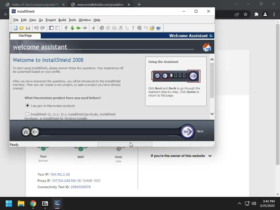280x210 pixels.
Task: Click the Open Project folder icon
Action: coord(21,28)
